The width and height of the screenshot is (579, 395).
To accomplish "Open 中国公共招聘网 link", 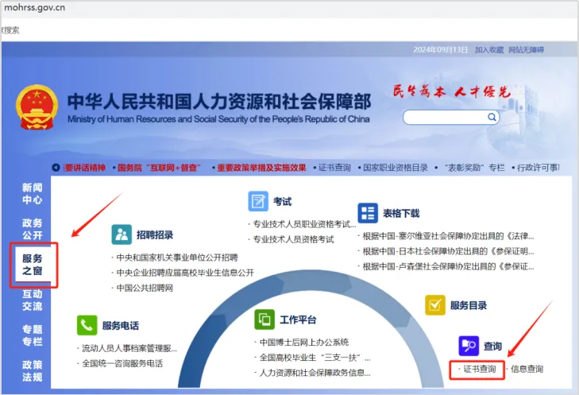I will click(145, 288).
